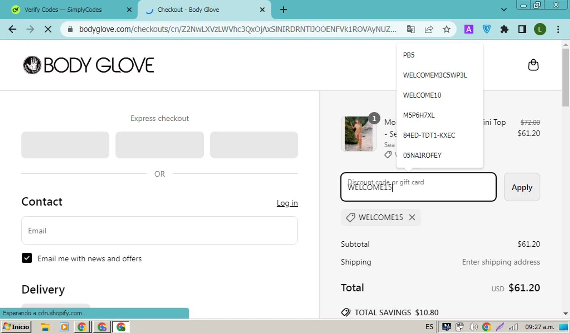Open the purple A extension
Viewport: 570px width, 334px height.
[469, 29]
